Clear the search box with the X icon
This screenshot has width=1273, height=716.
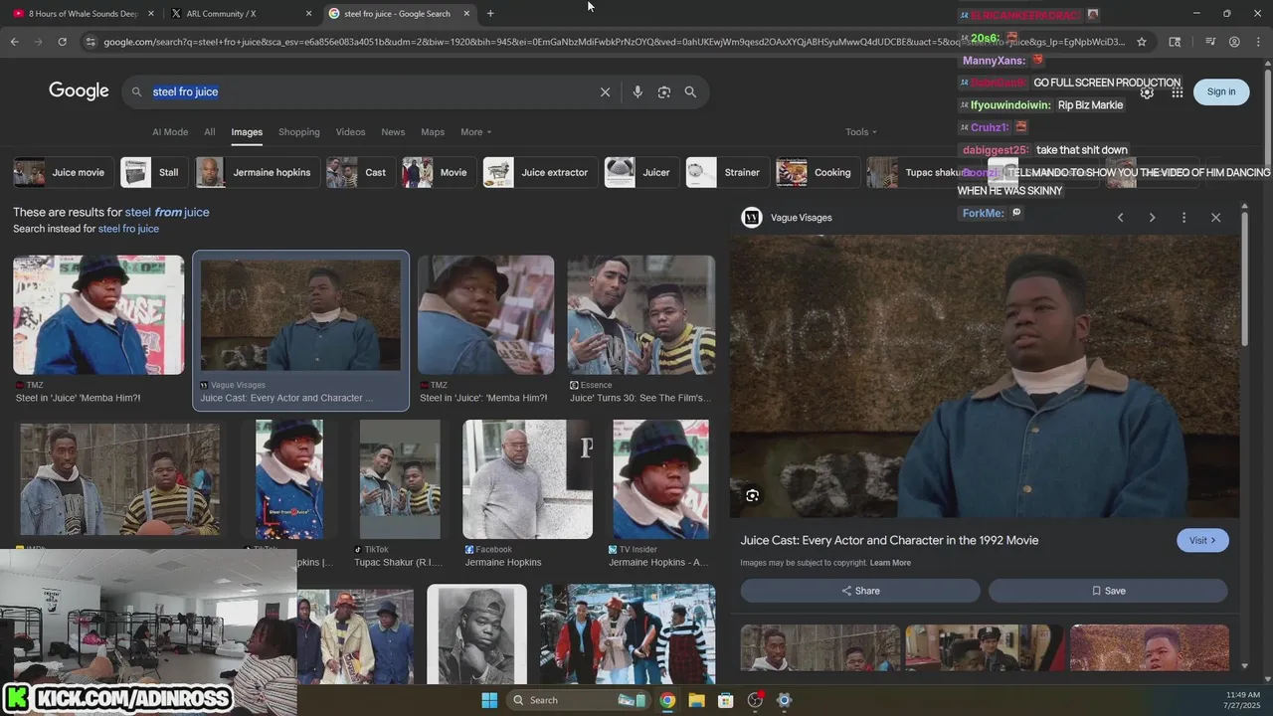point(605,91)
